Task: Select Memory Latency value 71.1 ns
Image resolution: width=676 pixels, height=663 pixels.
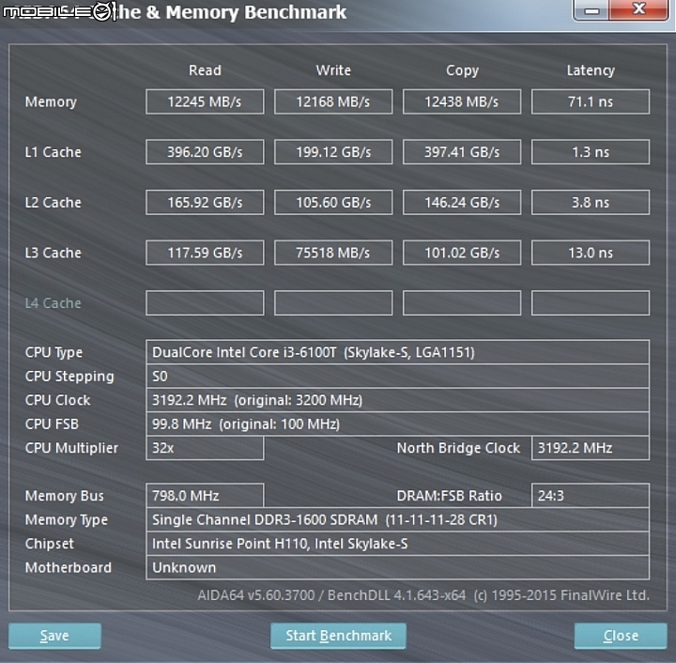Action: click(591, 101)
